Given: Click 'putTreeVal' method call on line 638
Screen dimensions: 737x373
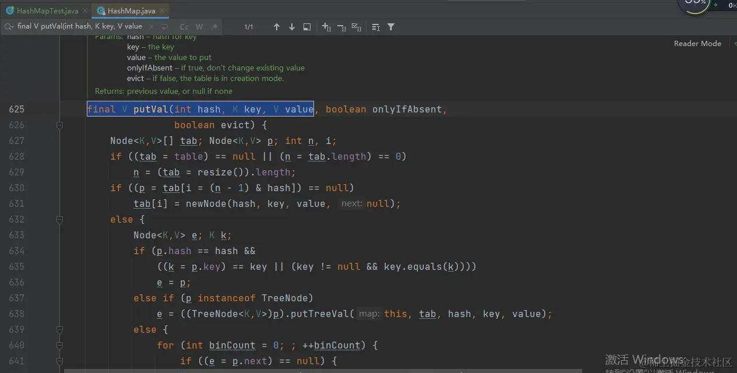Looking at the screenshot, I should click(x=320, y=314).
